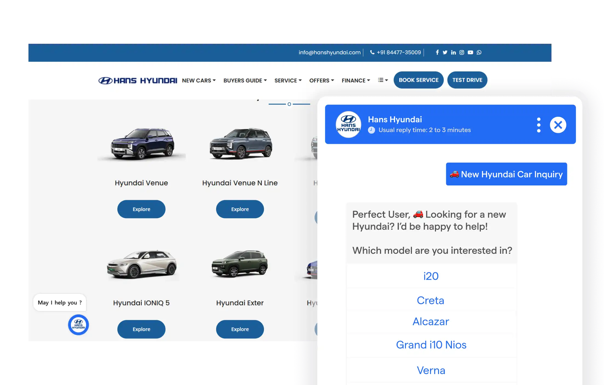Select Verna model in chat
This screenshot has height=385, width=604.
coord(431,370)
